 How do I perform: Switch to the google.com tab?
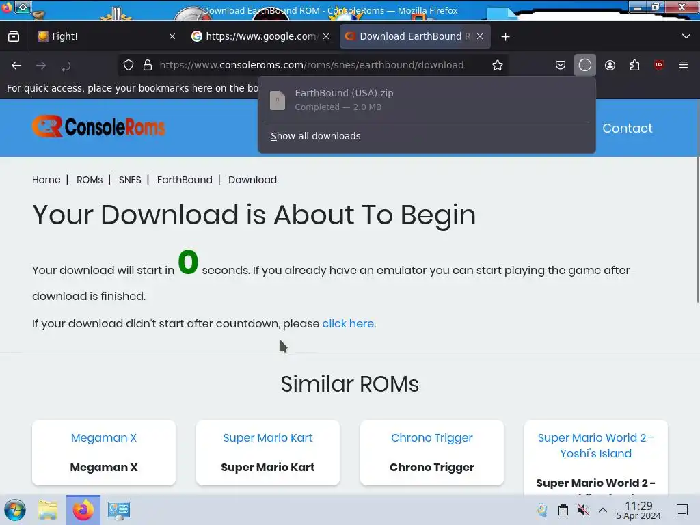[260, 37]
